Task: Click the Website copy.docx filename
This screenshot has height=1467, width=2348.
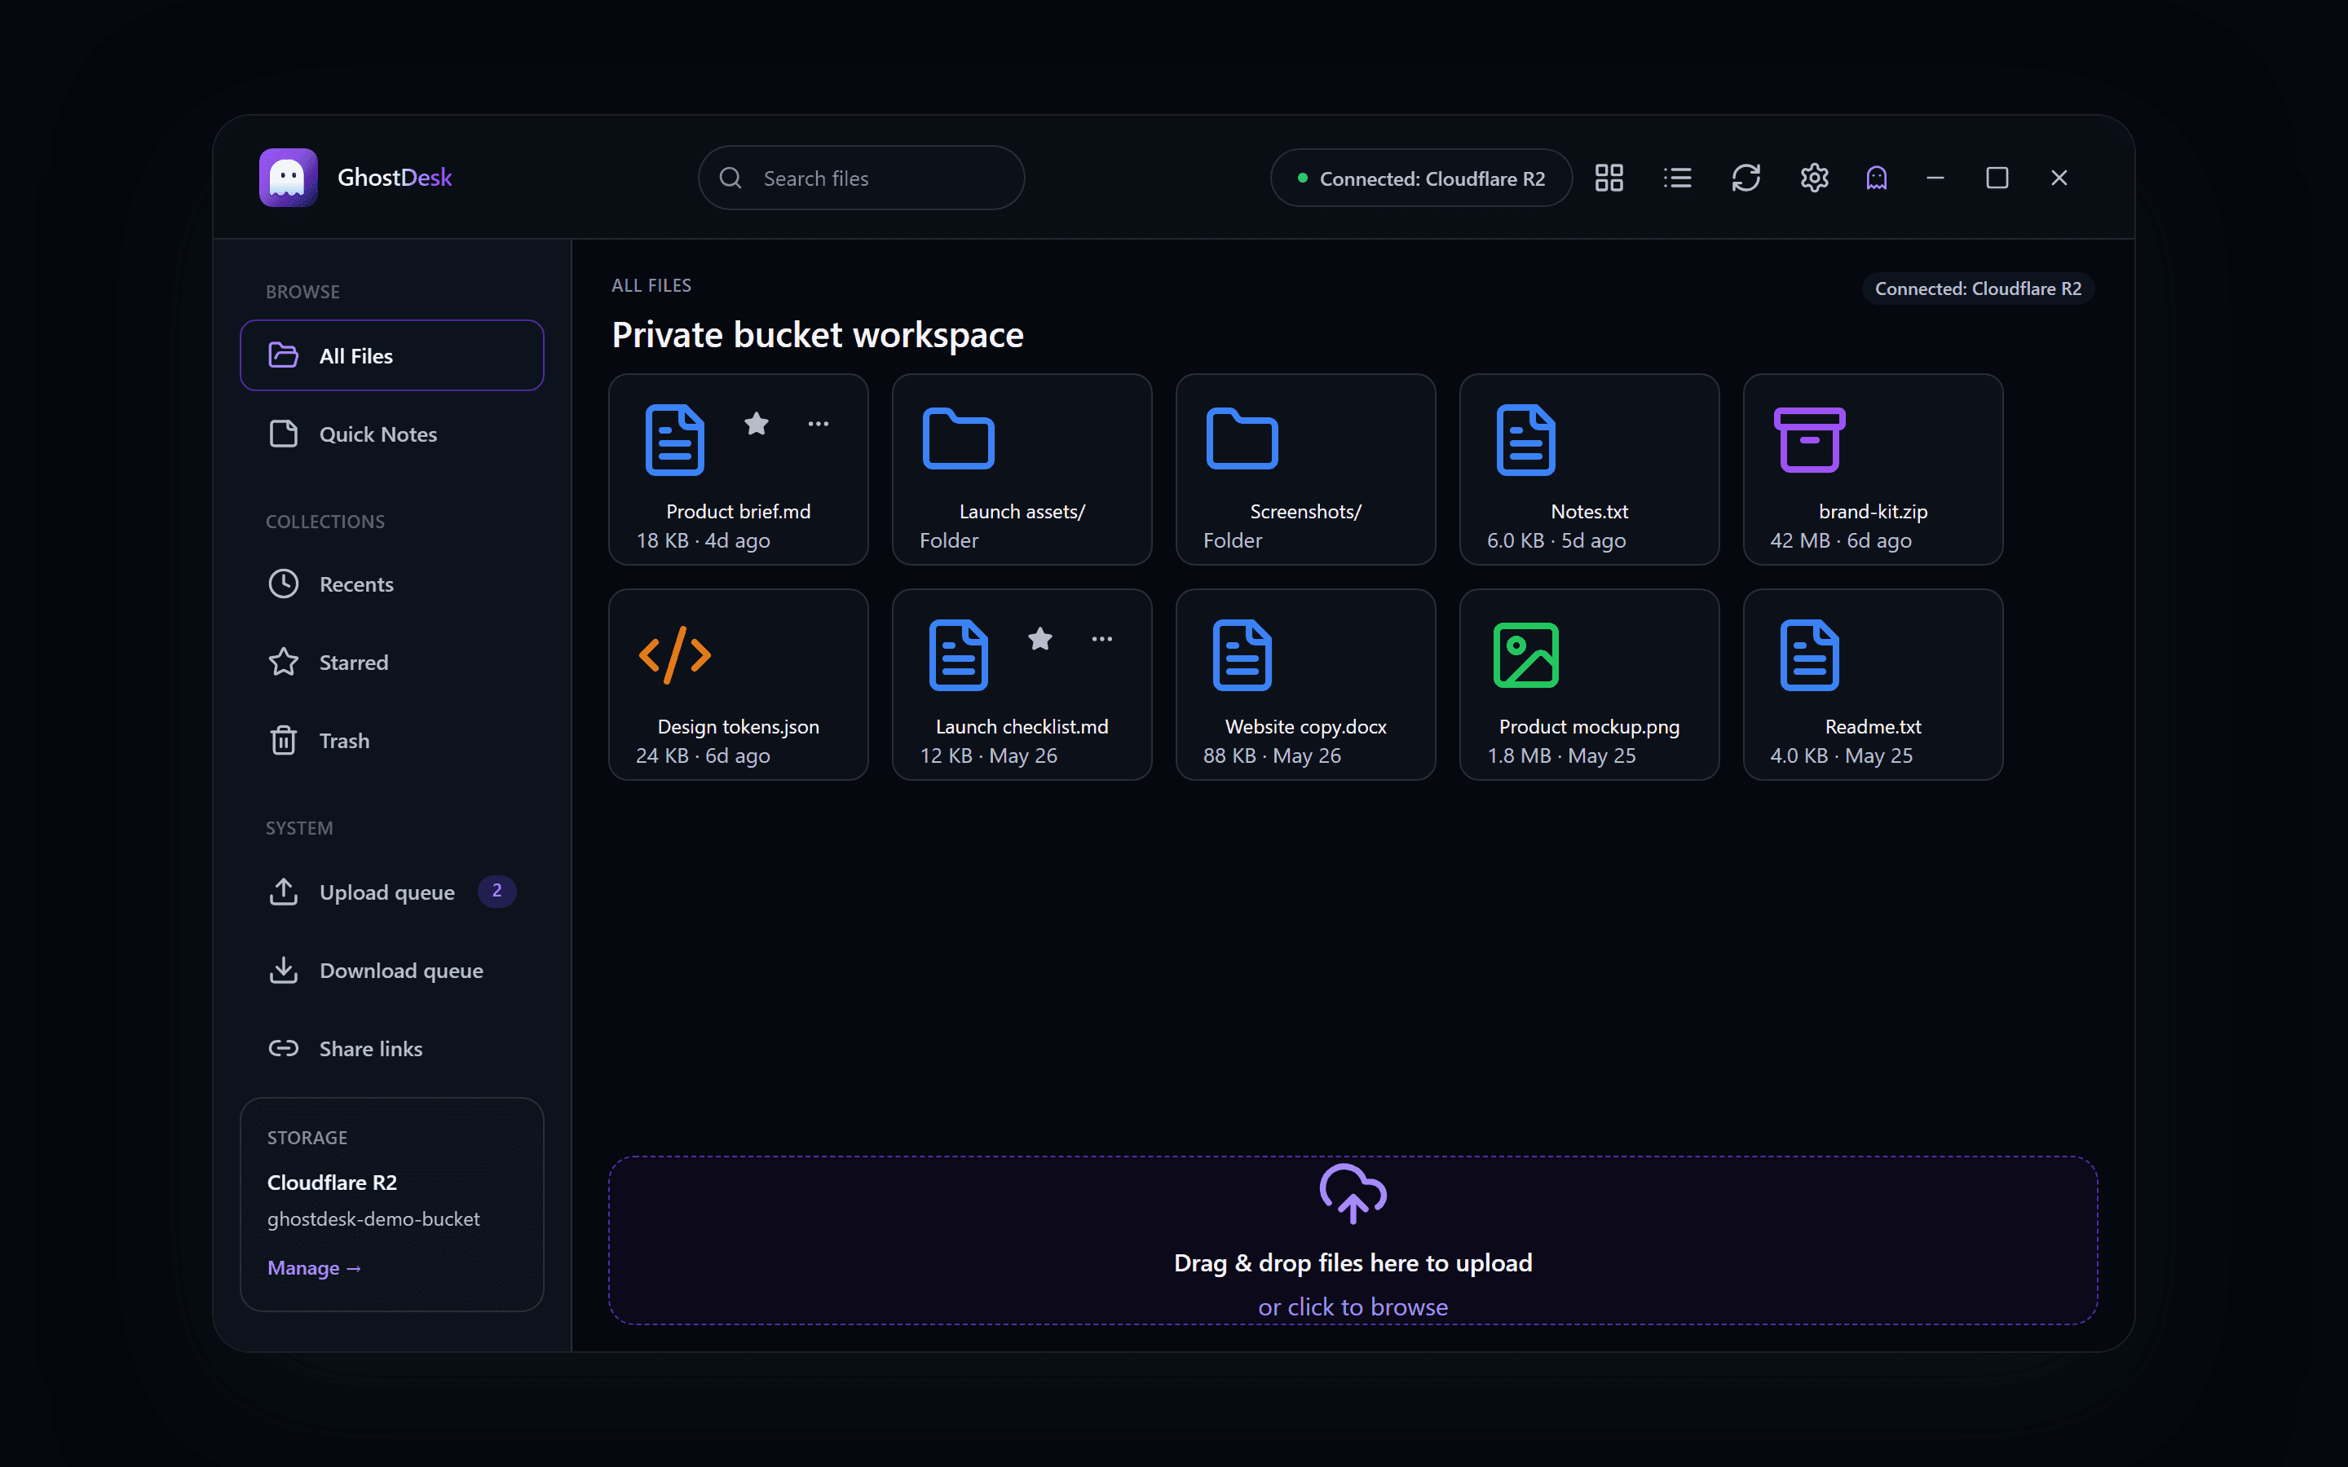Action: tap(1305, 727)
